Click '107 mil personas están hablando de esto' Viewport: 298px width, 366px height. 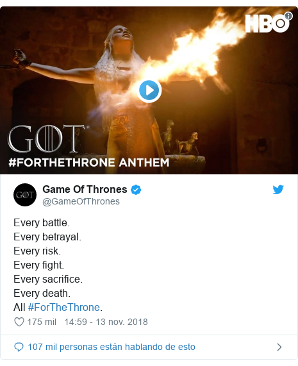[x=112, y=347]
